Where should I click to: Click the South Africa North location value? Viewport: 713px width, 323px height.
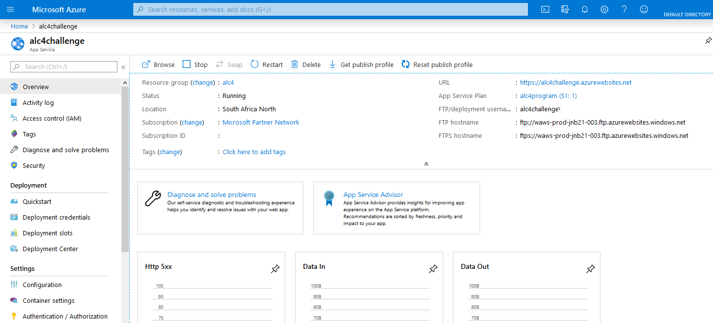249,109
